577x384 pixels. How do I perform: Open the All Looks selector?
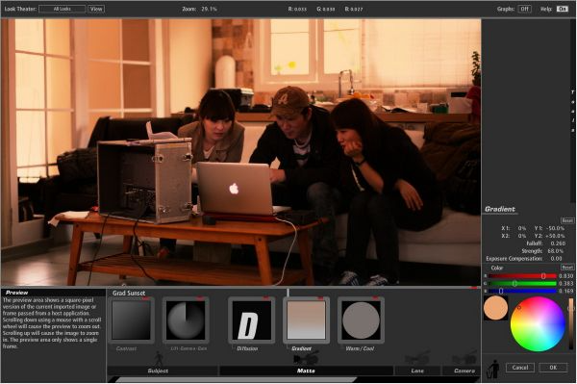(x=63, y=9)
